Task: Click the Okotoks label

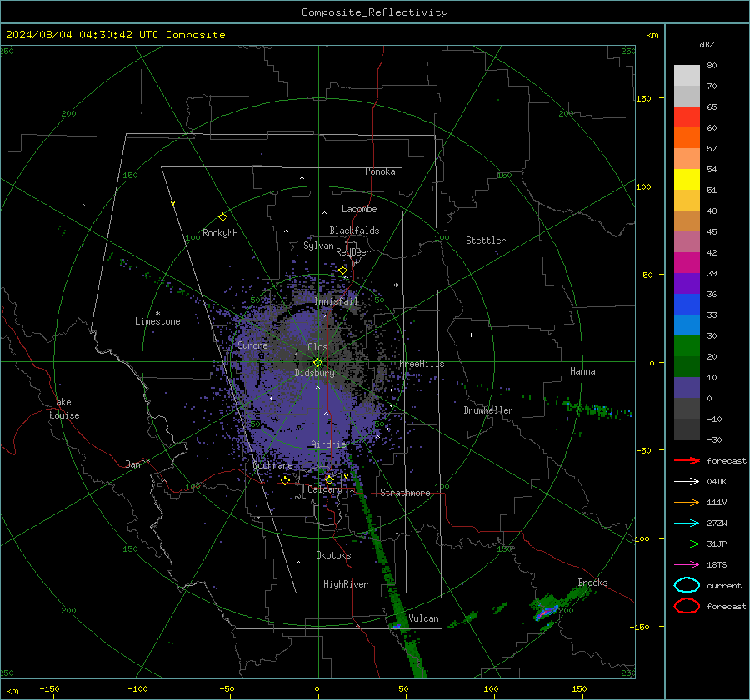Action: 333,555
